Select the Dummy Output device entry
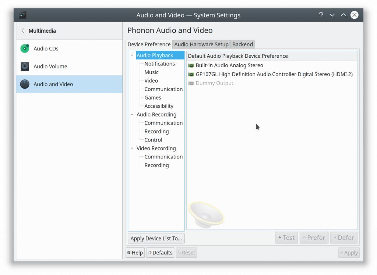The height and width of the screenshot is (275, 377). [x=214, y=83]
